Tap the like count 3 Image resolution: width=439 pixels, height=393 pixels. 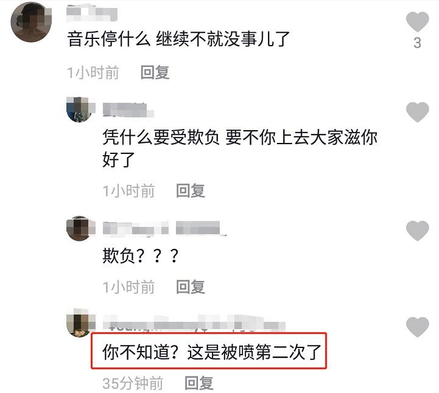click(x=417, y=43)
